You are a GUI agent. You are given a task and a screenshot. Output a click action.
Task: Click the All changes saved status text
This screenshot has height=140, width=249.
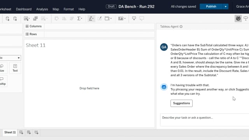(x=183, y=7)
